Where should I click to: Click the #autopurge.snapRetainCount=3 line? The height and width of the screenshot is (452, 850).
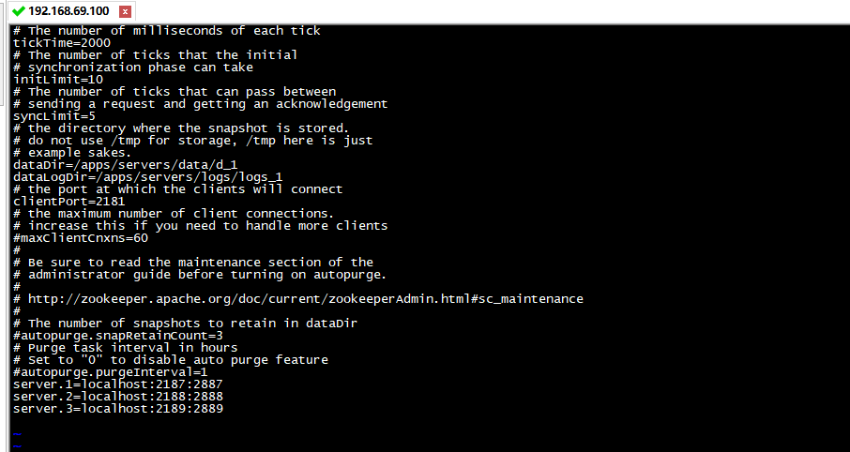(117, 335)
